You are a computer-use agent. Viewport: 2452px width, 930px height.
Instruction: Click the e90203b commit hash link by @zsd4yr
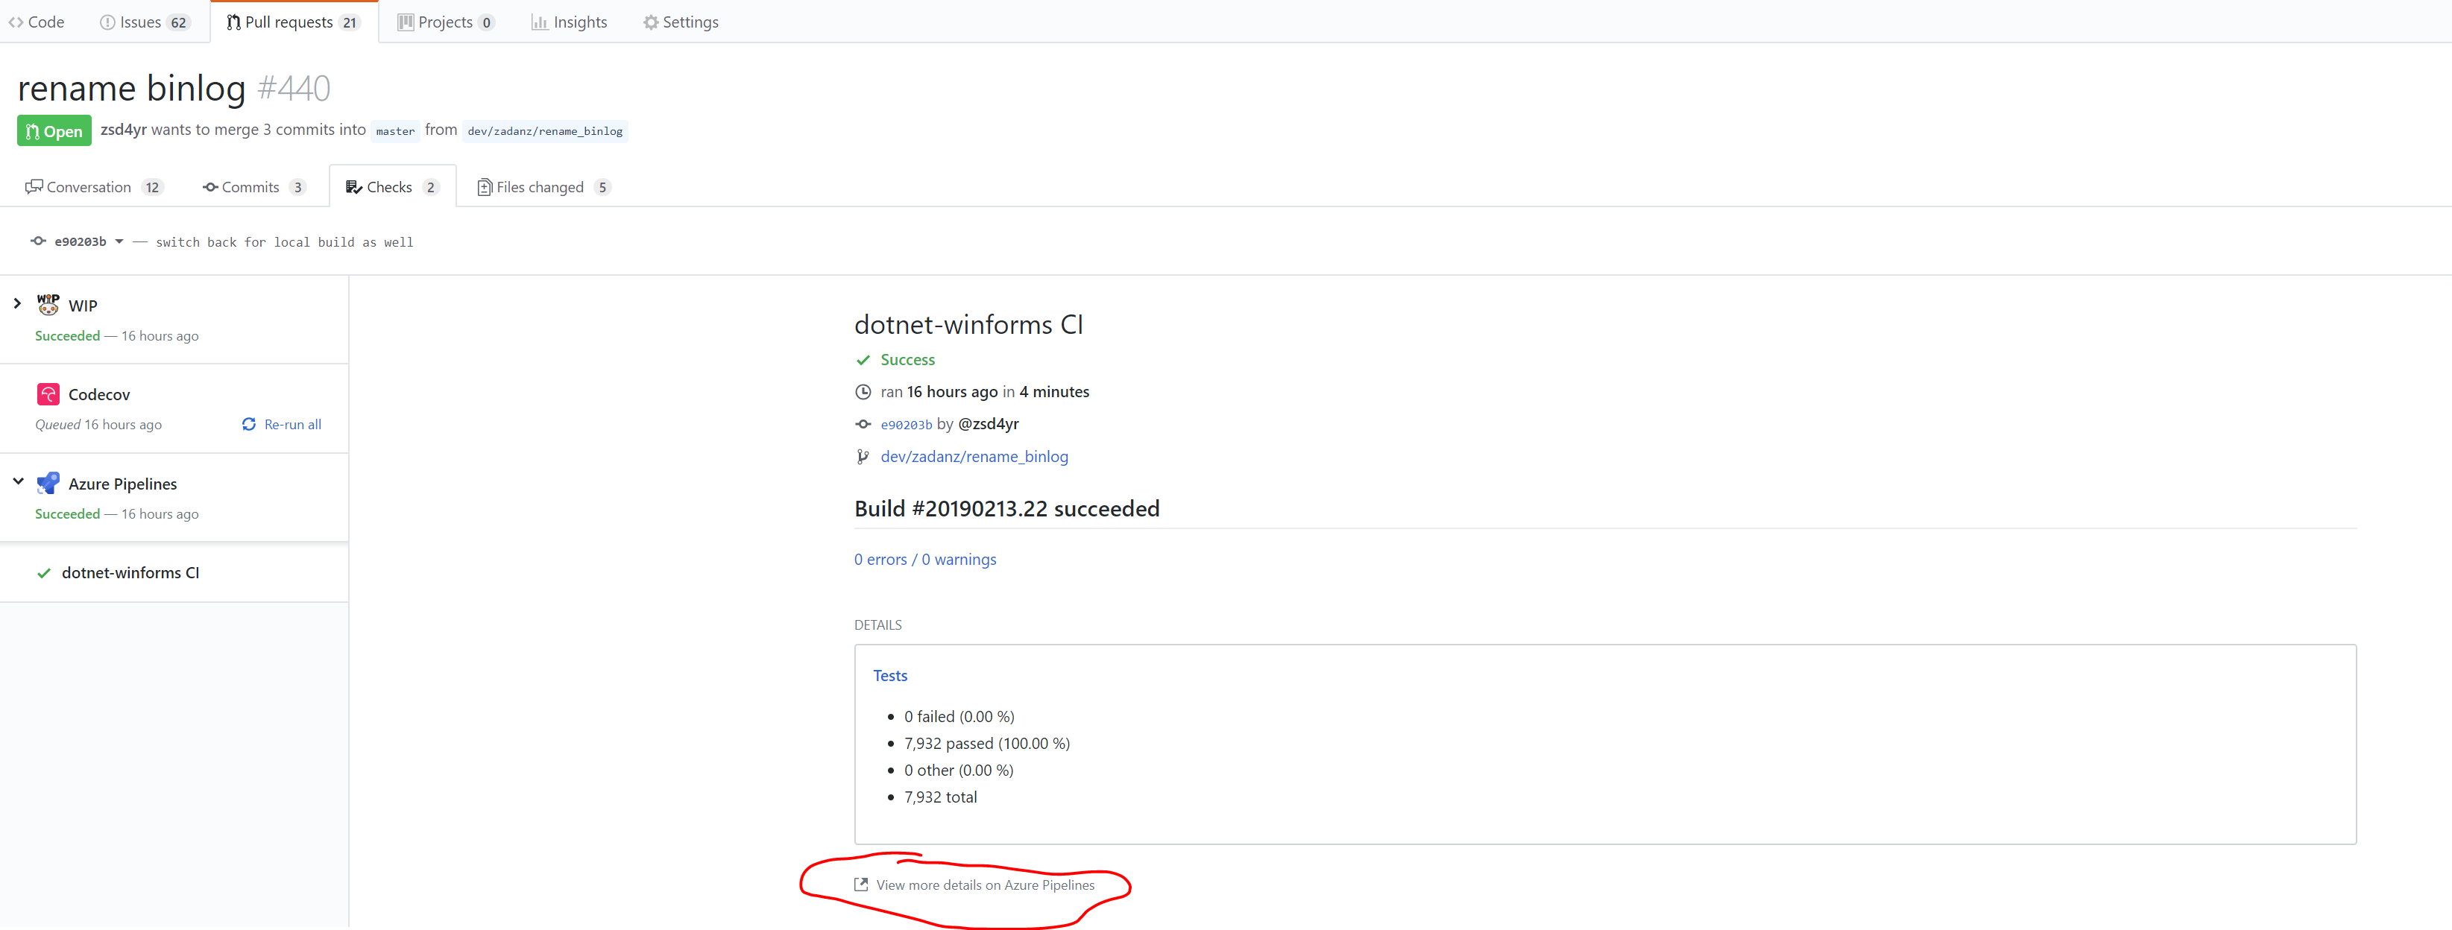[x=905, y=425]
